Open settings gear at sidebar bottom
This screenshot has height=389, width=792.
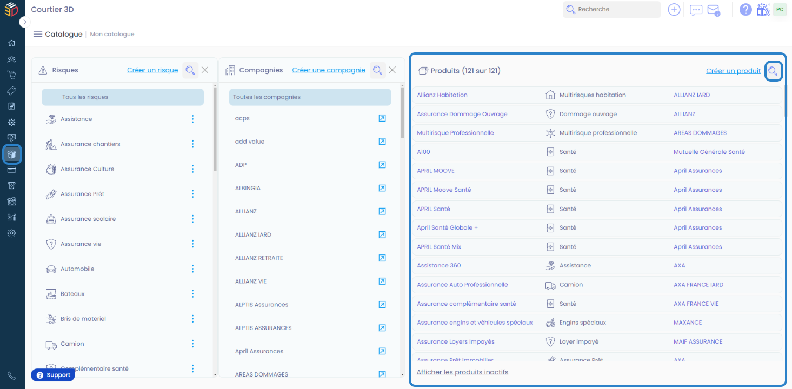[x=11, y=233]
